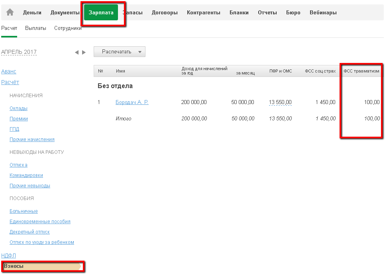Click the Доход для начислений header
The width and height of the screenshot is (385, 277).
point(204,69)
